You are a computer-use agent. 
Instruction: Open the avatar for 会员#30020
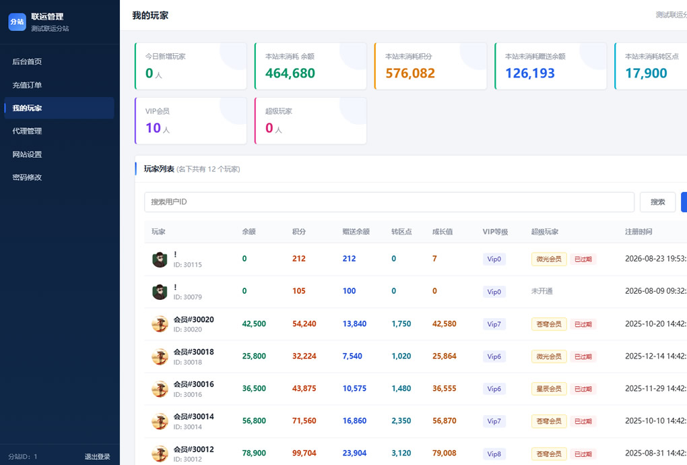coord(160,324)
